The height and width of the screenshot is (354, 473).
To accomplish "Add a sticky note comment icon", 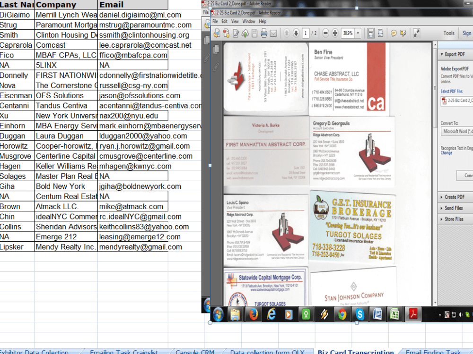I will tap(394, 33).
